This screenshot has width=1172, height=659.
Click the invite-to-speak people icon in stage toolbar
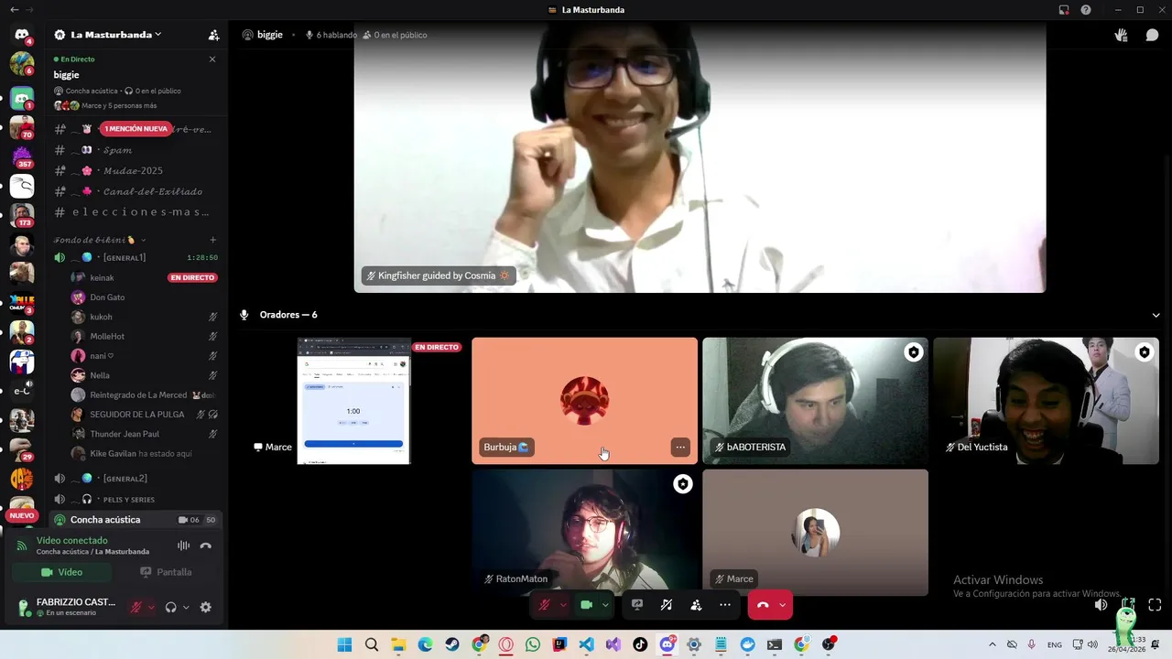pos(696,604)
